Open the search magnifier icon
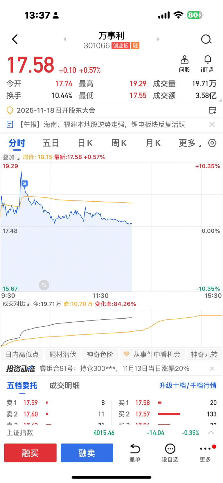 pyautogui.click(x=206, y=39)
